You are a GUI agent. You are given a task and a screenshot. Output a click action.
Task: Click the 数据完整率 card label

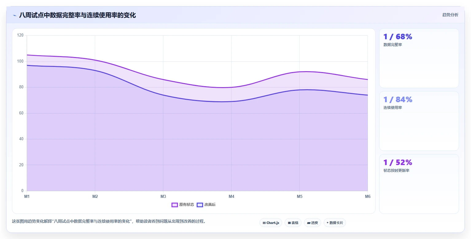(x=393, y=45)
